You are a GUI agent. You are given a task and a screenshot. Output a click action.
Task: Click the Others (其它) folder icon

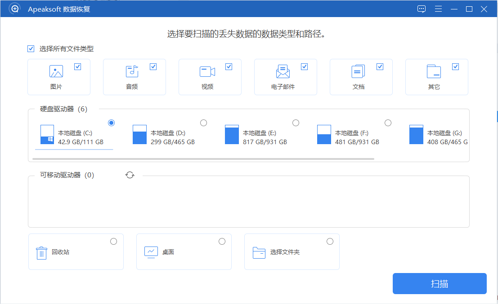tap(434, 71)
